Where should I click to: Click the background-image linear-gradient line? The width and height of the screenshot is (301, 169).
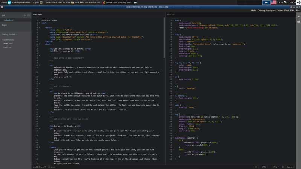(228, 25)
